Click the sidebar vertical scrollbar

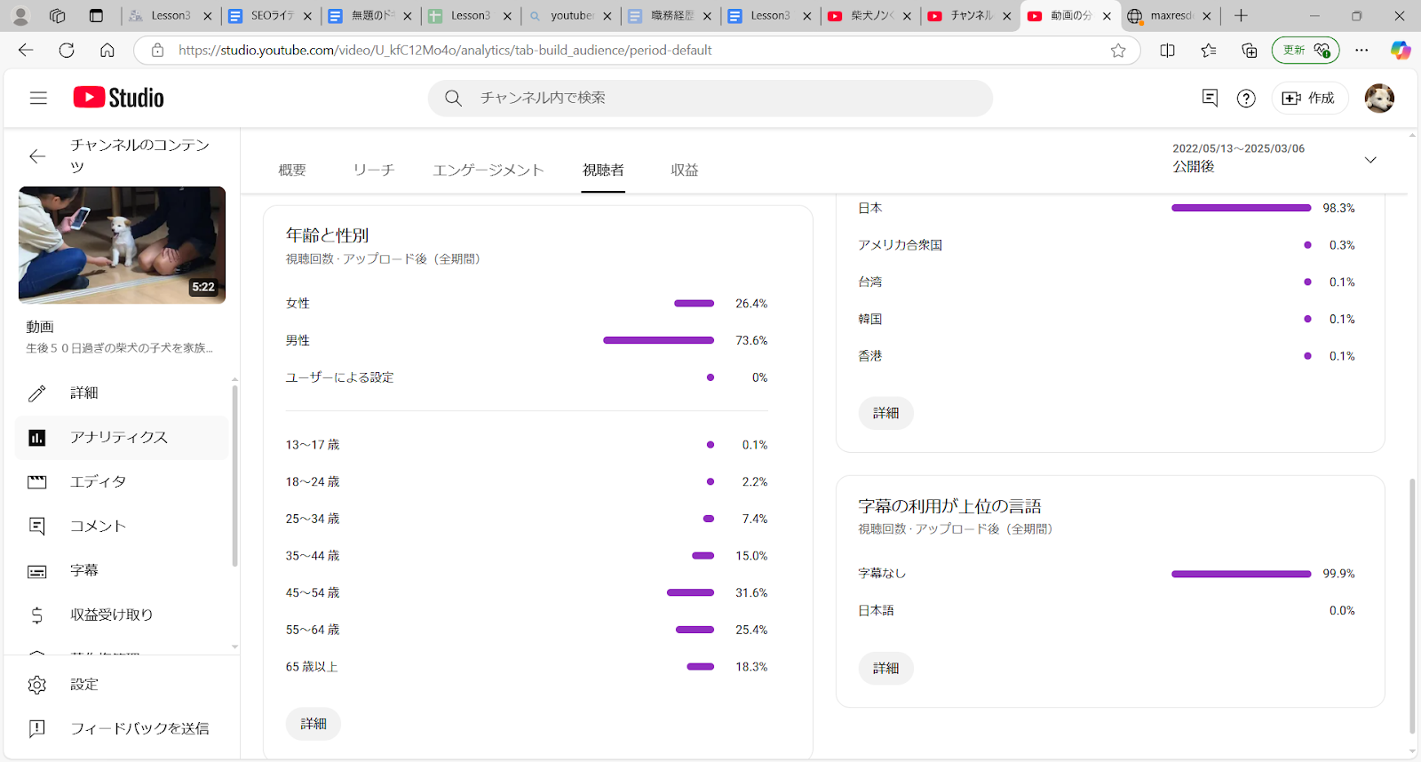234,475
